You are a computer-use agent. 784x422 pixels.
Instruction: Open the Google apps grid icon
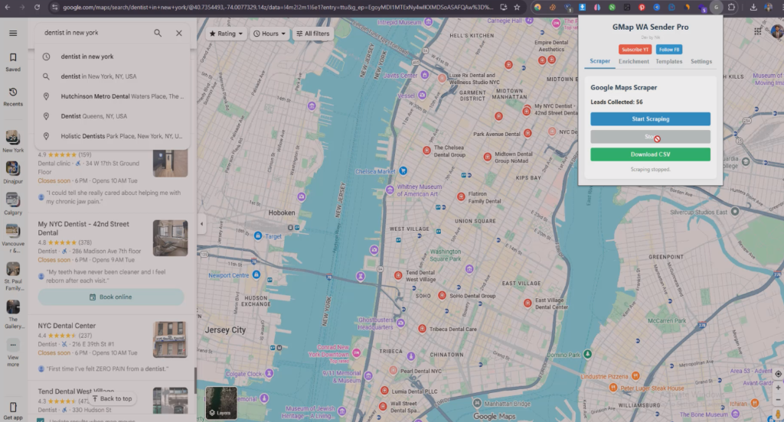click(x=758, y=31)
